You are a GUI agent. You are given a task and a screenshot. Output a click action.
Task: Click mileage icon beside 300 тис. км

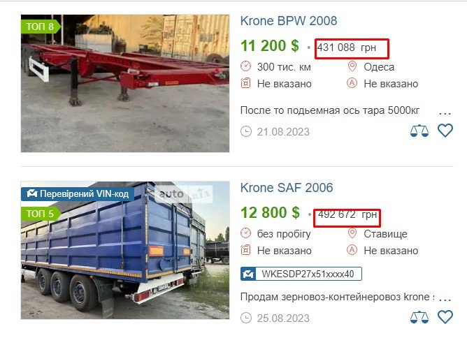click(x=245, y=66)
